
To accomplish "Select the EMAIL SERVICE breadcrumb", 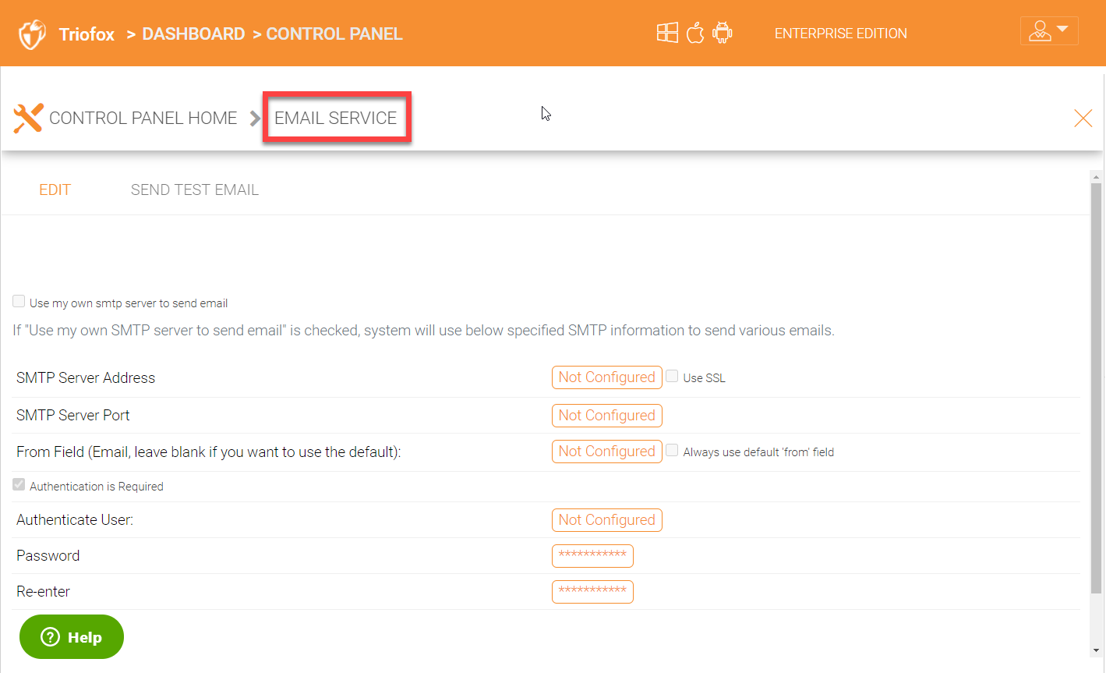I will 336,118.
